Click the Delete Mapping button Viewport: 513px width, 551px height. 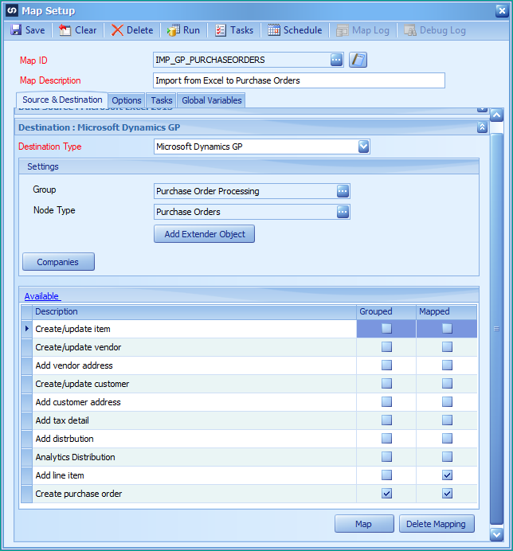(437, 524)
